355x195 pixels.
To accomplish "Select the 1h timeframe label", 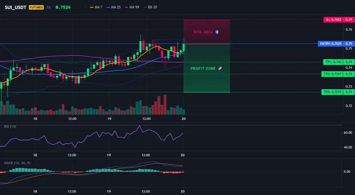I will tap(49, 7).
